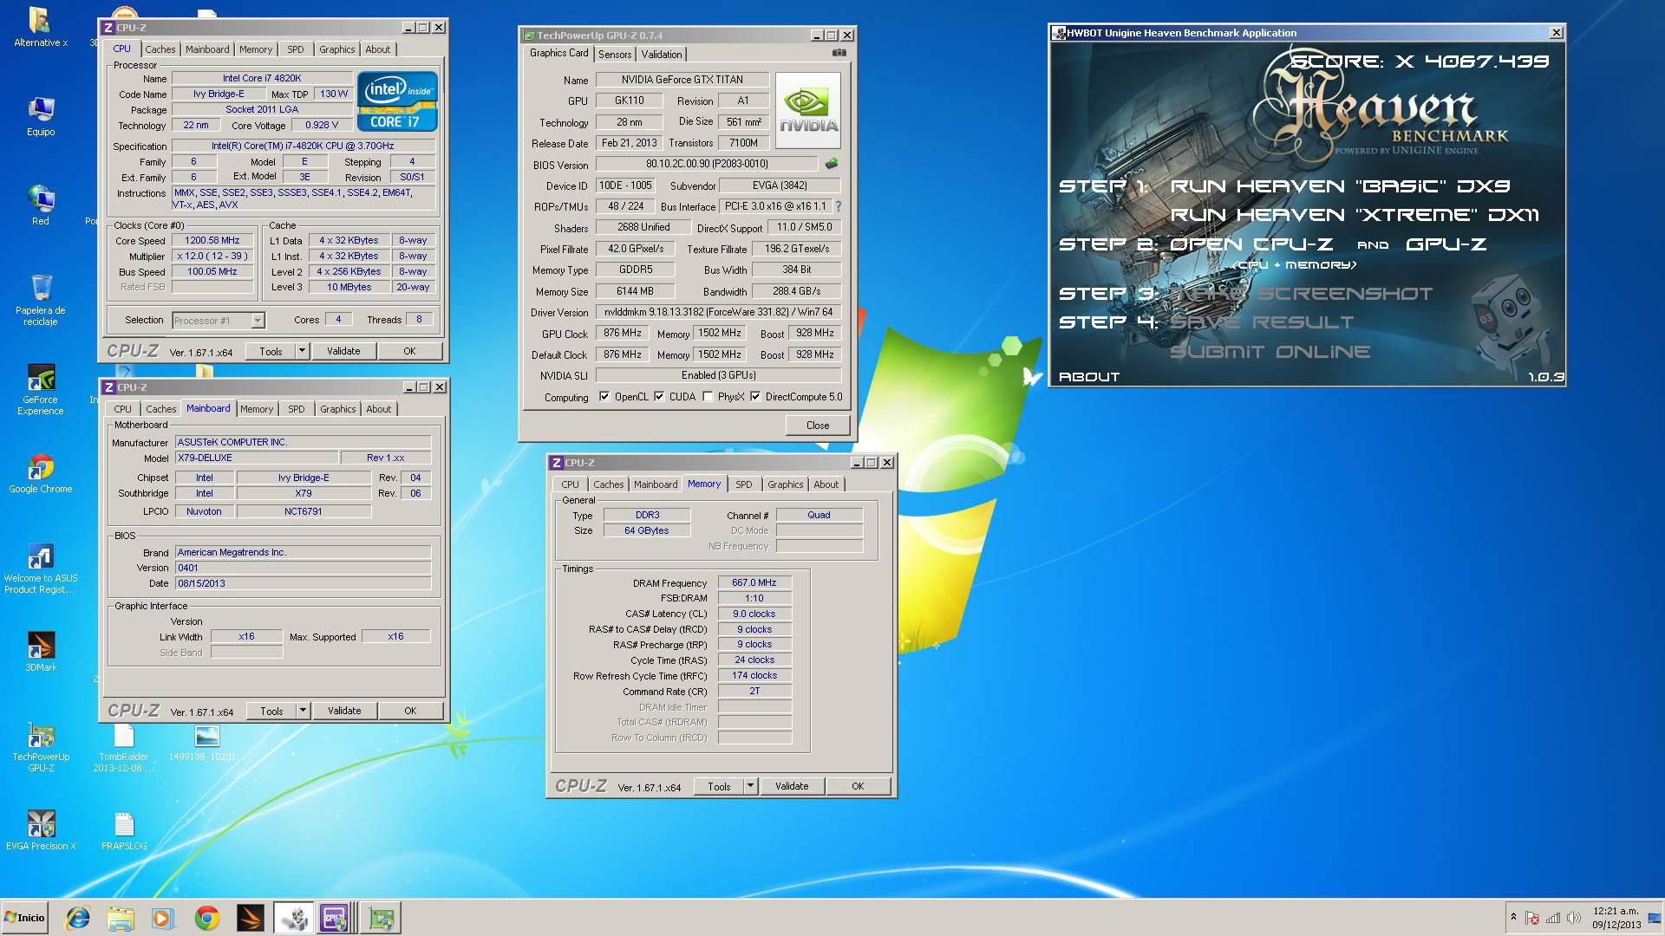Click Validate in CPU-Z CPU window
The image size is (1665, 936).
(343, 351)
